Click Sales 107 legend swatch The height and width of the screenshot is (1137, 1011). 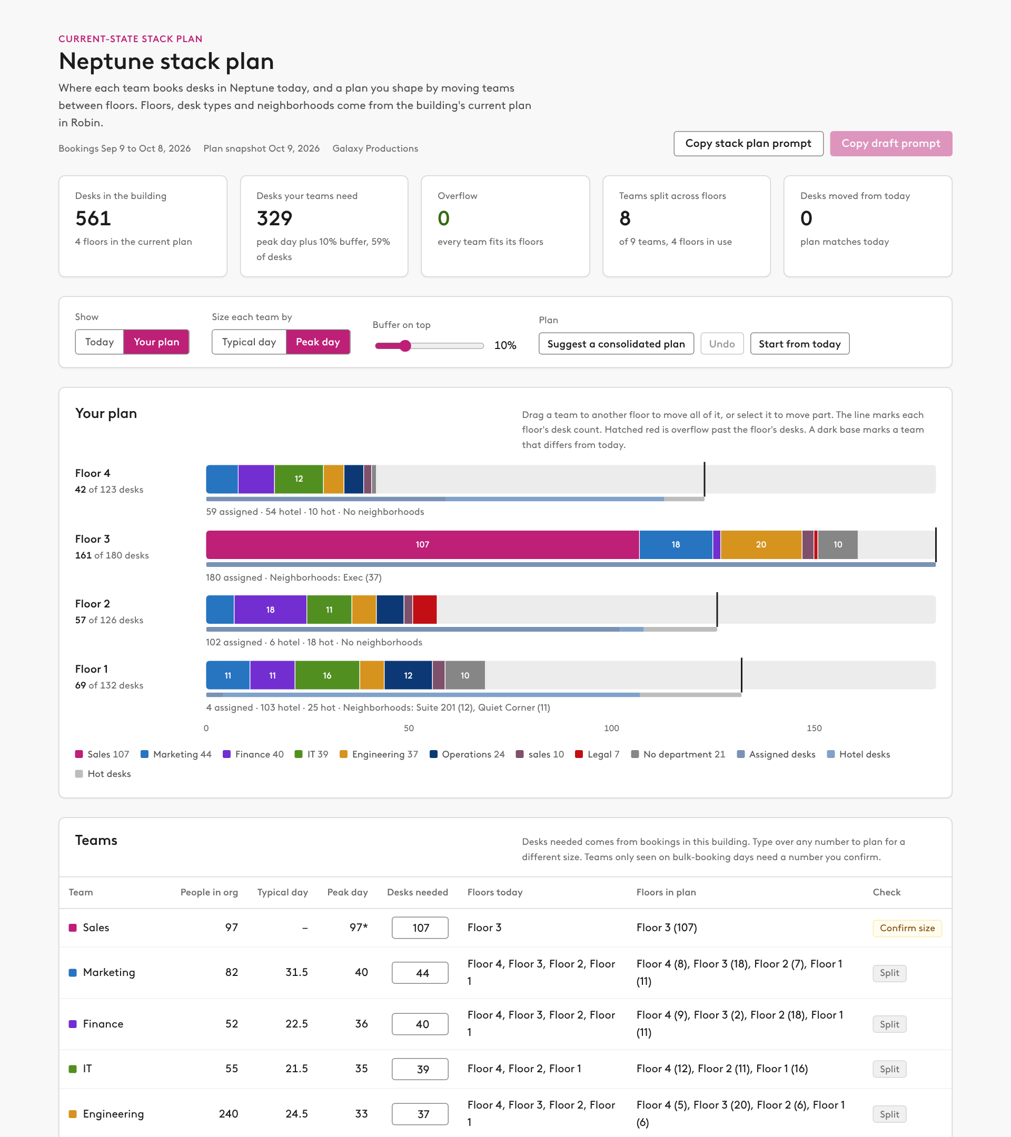(x=79, y=754)
